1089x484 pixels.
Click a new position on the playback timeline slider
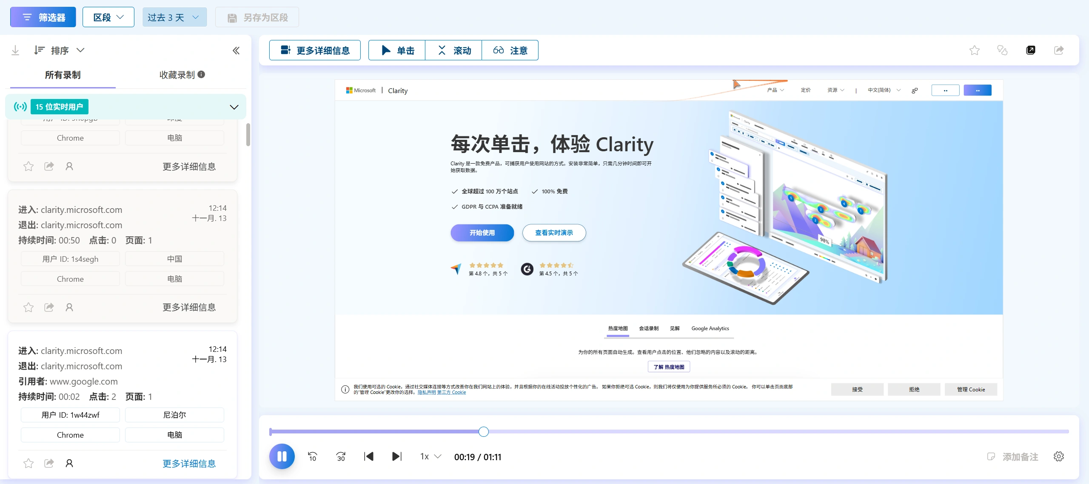coord(723,431)
